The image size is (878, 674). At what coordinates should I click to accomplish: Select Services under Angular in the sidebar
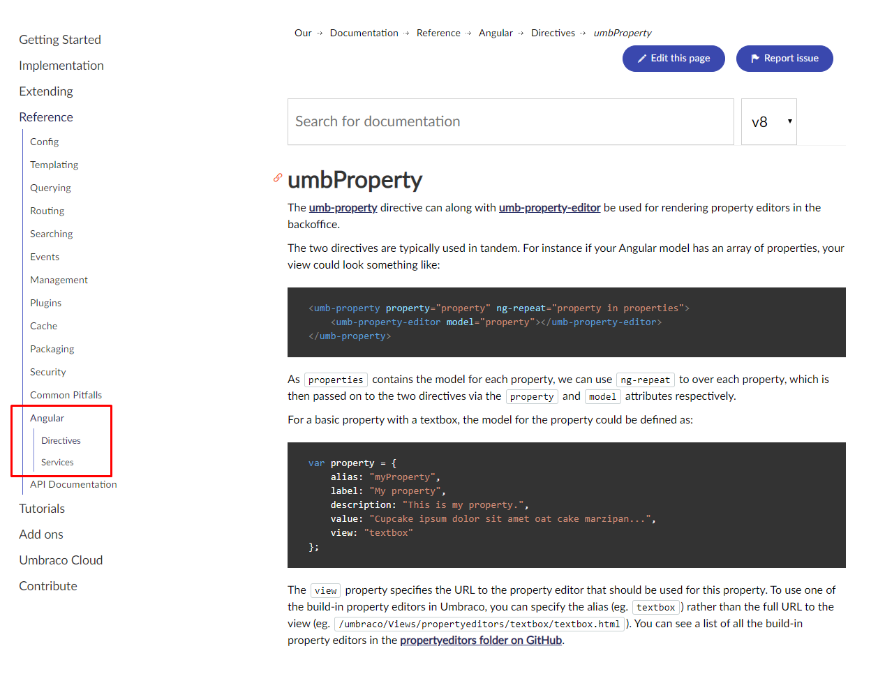tap(57, 462)
